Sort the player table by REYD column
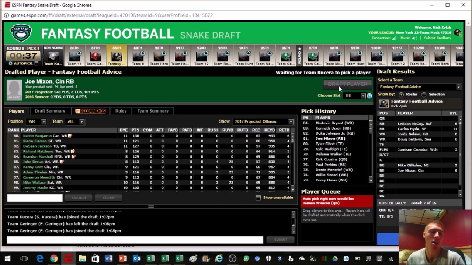The image size is (472, 265). 269,130
